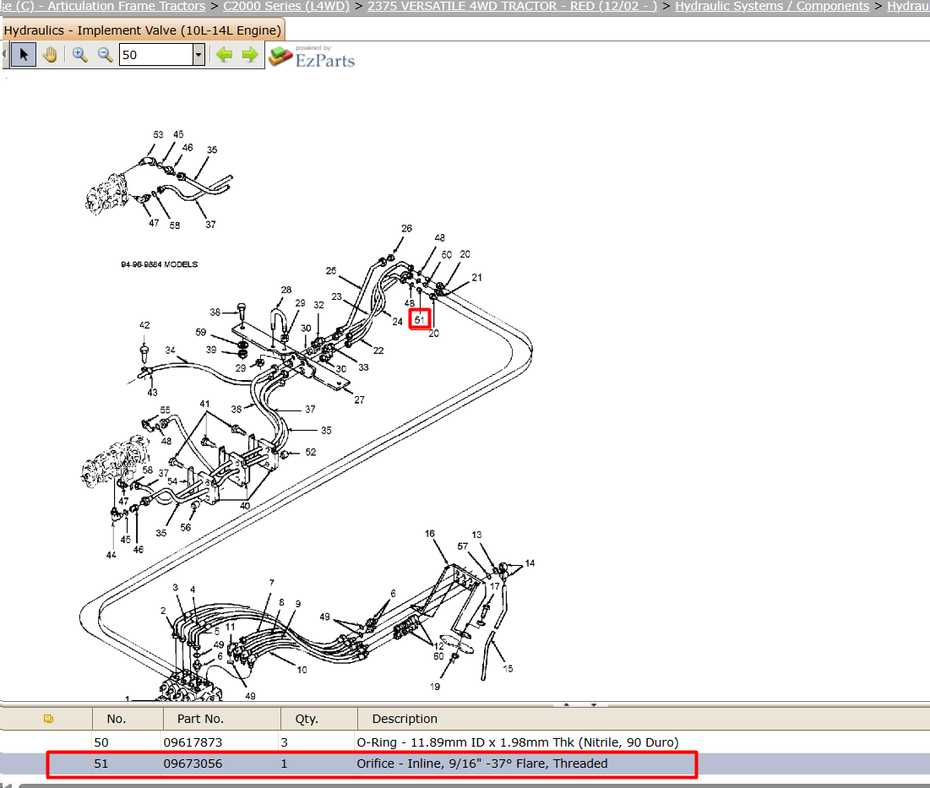Click the 94-96-9884 MODELS label
Viewport: 930px width, 788px height.
click(x=159, y=264)
